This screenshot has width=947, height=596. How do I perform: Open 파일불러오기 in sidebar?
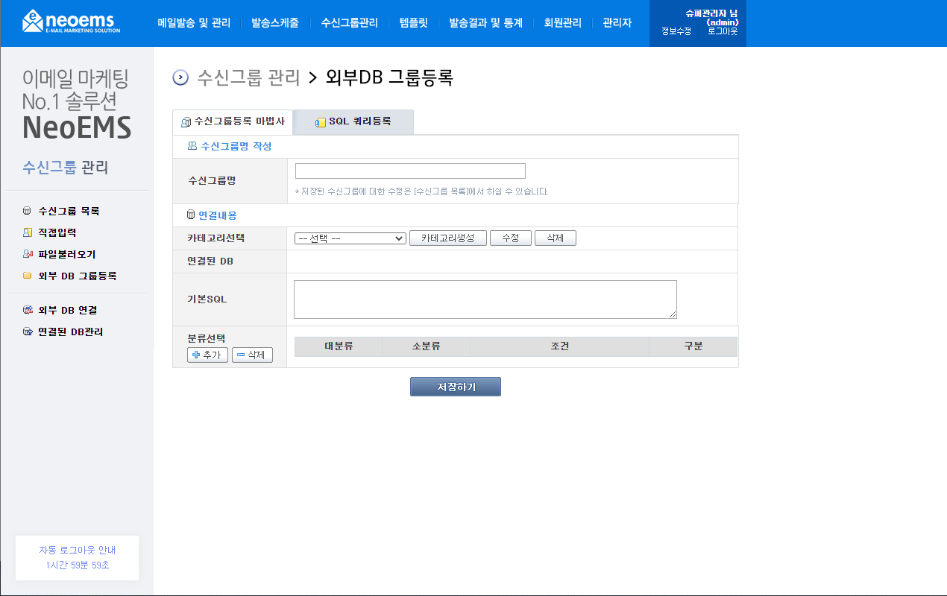[67, 255]
